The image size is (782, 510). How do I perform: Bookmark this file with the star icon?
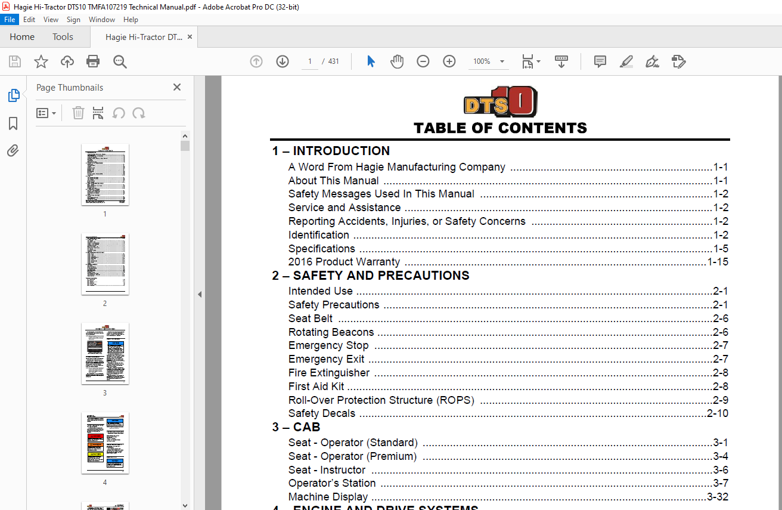(41, 61)
